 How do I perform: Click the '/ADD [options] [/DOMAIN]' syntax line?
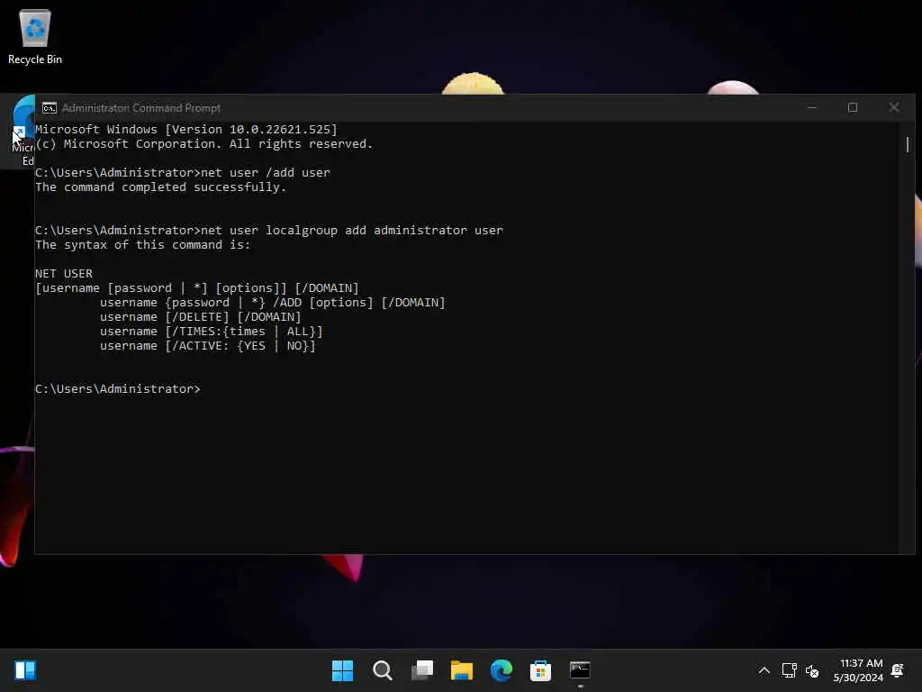(x=272, y=303)
